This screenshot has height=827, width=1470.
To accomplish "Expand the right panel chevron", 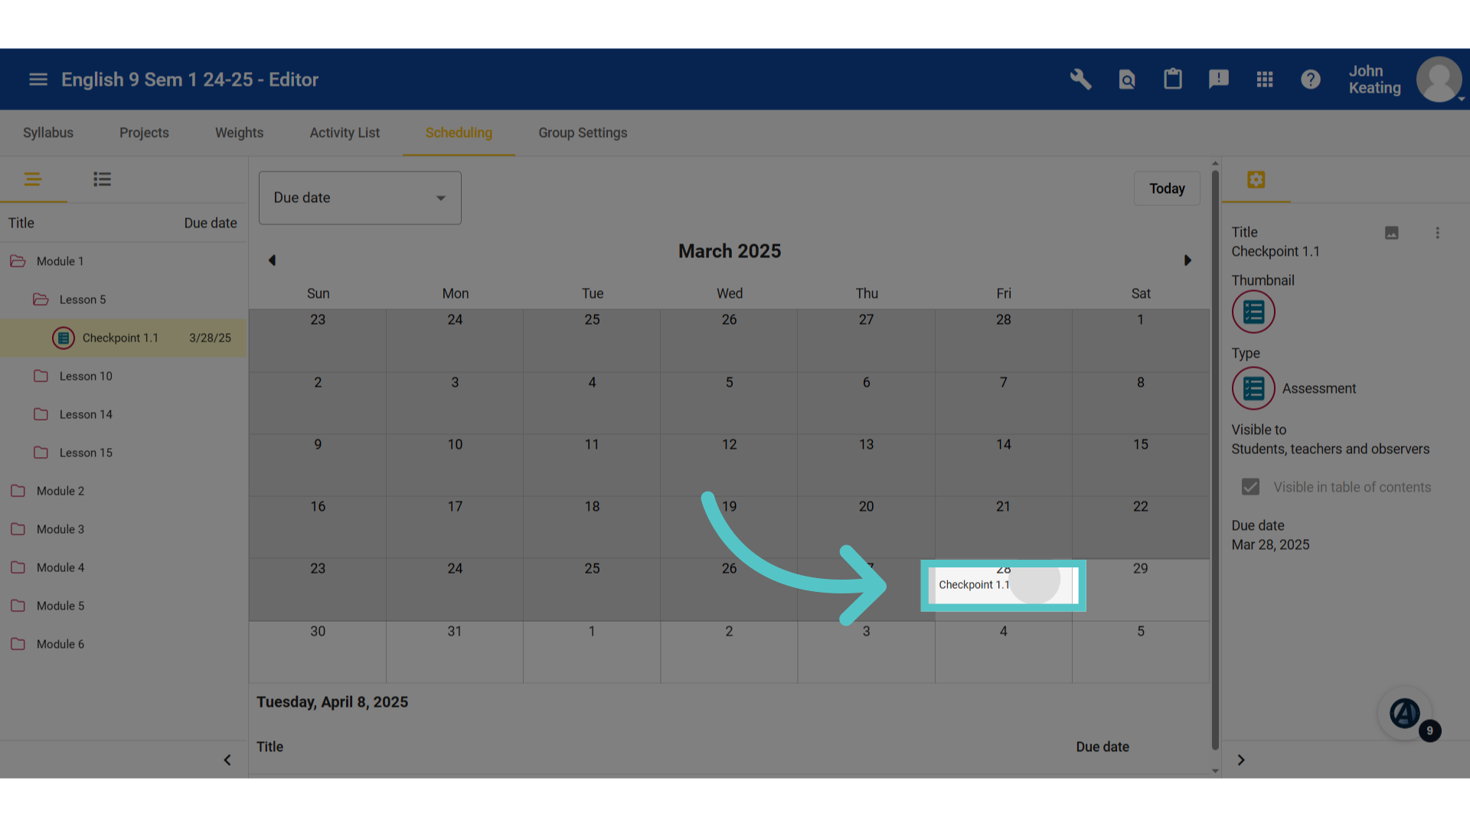I will [1241, 760].
